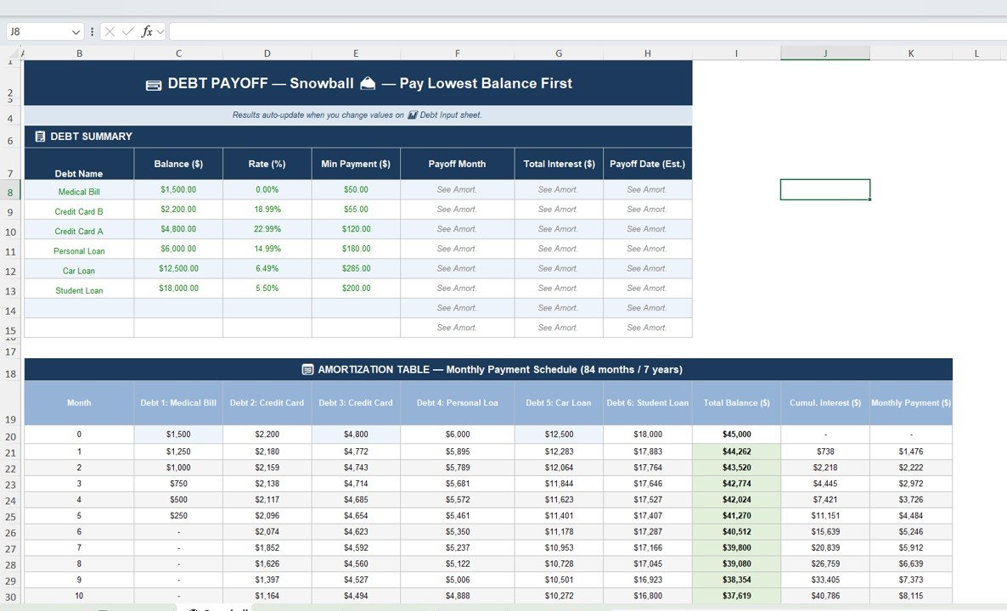Select the column J header

point(824,53)
